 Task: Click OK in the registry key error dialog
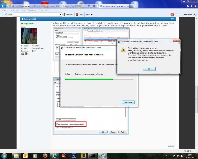(149, 69)
